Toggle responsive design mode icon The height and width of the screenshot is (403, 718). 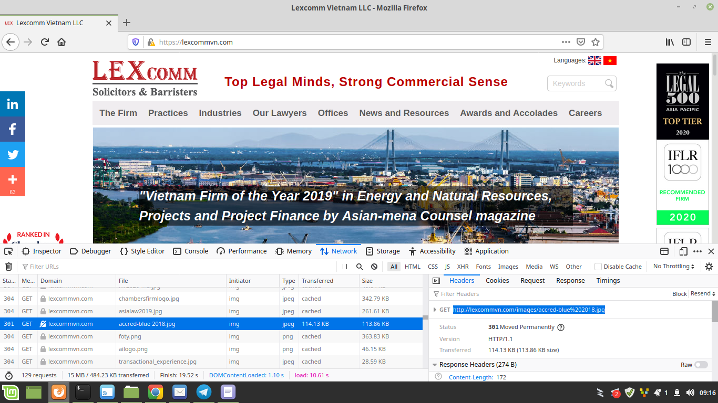683,251
